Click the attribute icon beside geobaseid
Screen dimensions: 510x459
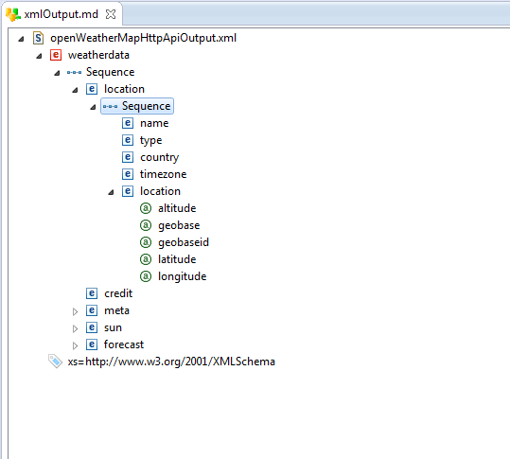pos(146,242)
